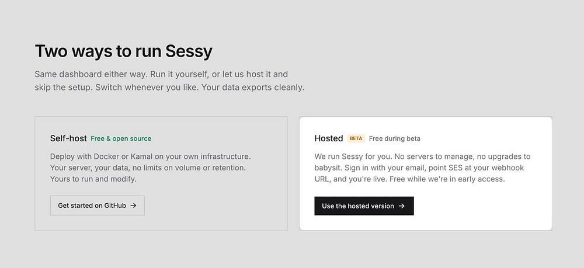
Task: Click the We run Sessy for you line
Action: (422, 156)
